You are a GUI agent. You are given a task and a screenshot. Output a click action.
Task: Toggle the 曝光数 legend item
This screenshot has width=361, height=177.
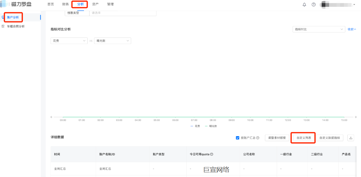coord(211,126)
